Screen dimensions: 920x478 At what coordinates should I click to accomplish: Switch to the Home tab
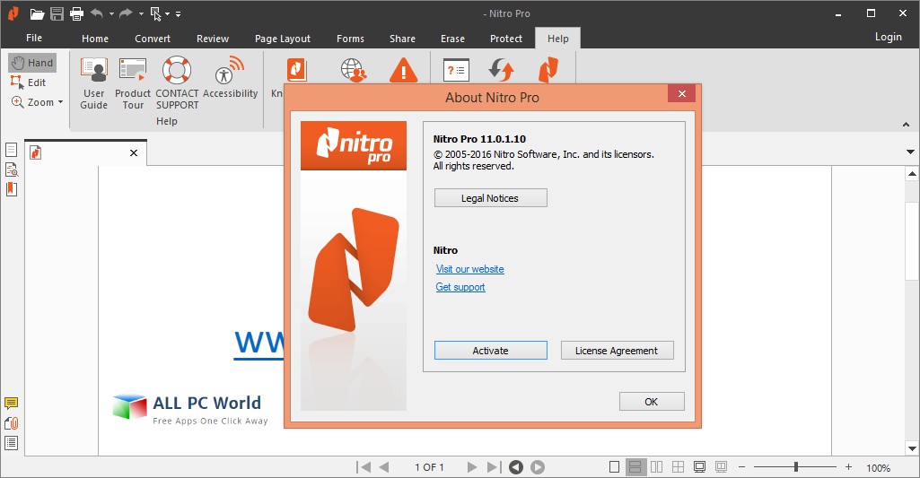pos(95,39)
